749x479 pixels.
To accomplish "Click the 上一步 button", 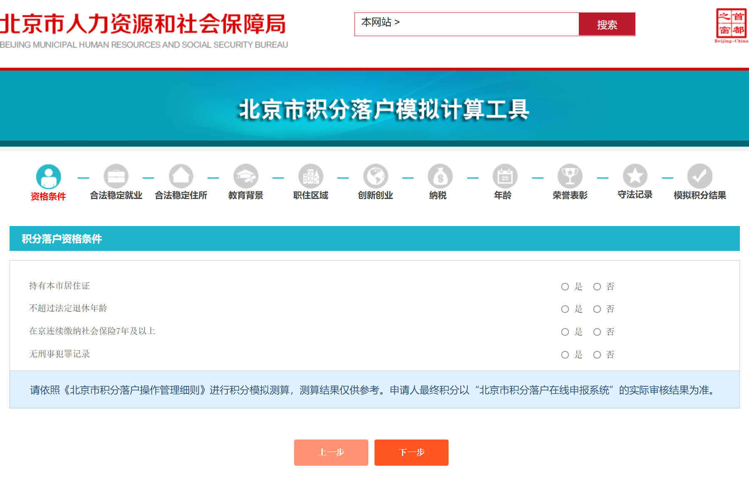I will [331, 452].
